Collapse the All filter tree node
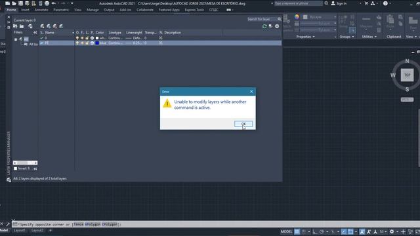The height and width of the screenshot is (236, 420). pyautogui.click(x=16, y=39)
